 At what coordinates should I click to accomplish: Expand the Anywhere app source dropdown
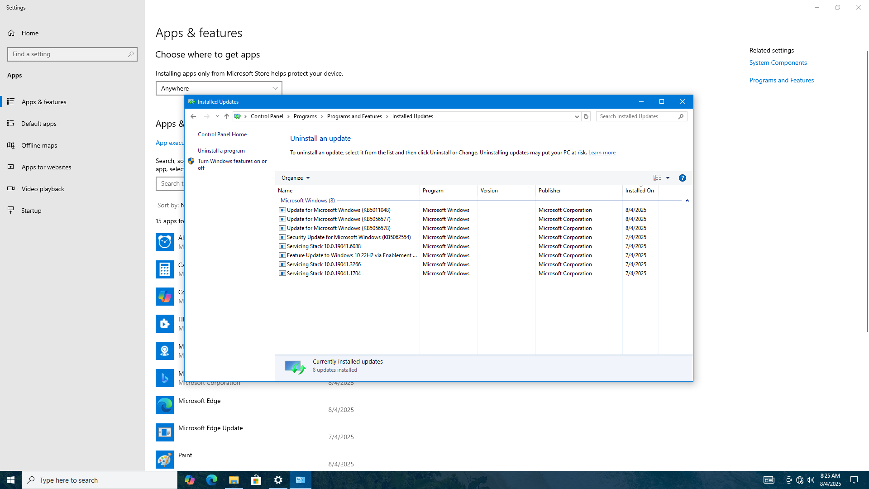[x=219, y=88]
